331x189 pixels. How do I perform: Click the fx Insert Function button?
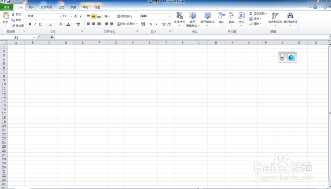pyautogui.click(x=52, y=37)
